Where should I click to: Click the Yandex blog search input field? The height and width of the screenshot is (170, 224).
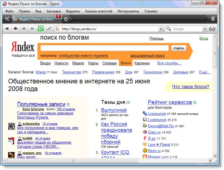point(104,48)
